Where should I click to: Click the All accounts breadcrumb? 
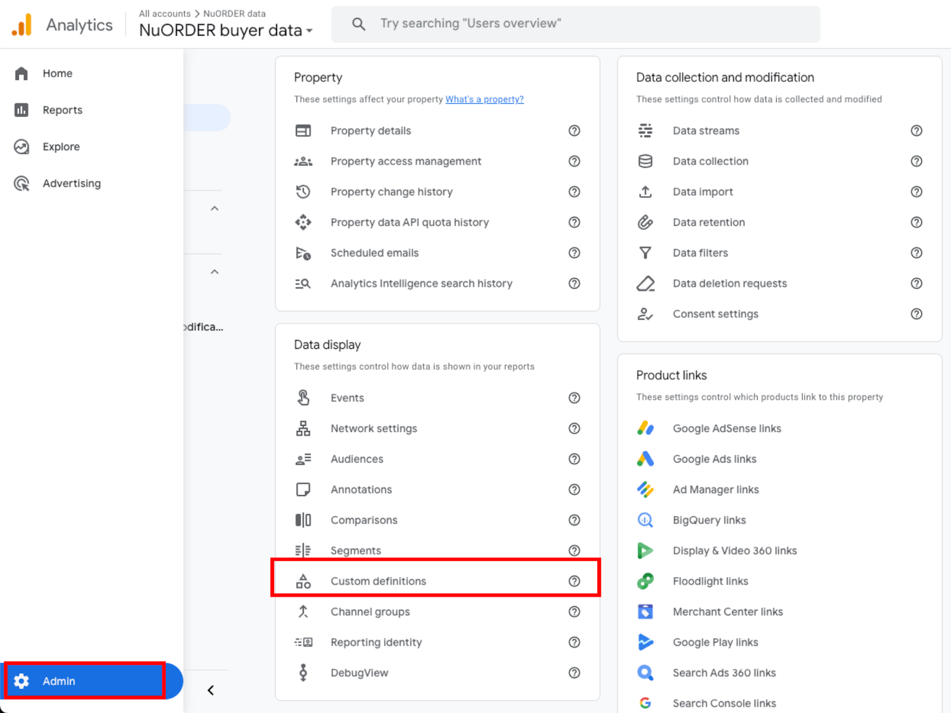[x=165, y=14]
